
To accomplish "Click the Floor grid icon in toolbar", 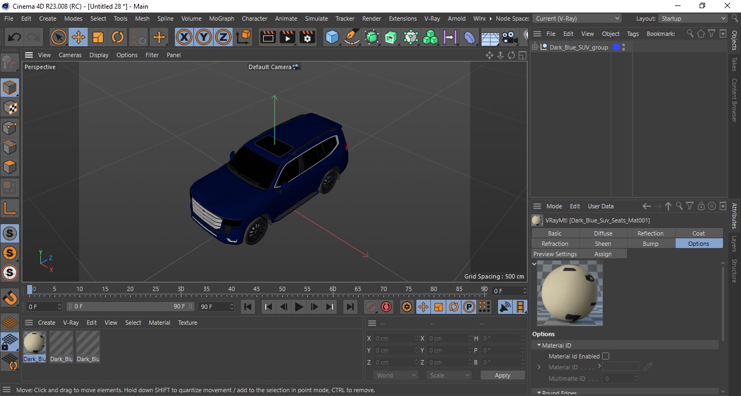I will coord(490,37).
